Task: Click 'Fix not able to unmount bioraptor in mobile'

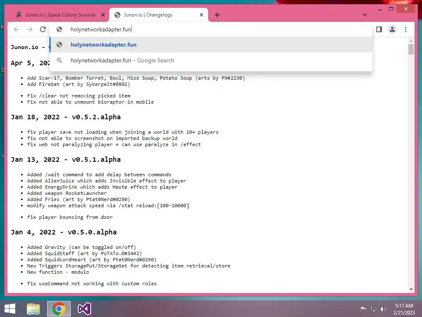Action: coord(90,102)
